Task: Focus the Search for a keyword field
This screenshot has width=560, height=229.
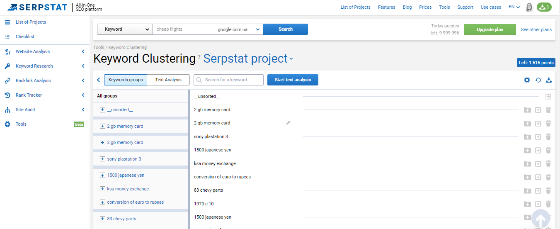Action: click(x=228, y=80)
